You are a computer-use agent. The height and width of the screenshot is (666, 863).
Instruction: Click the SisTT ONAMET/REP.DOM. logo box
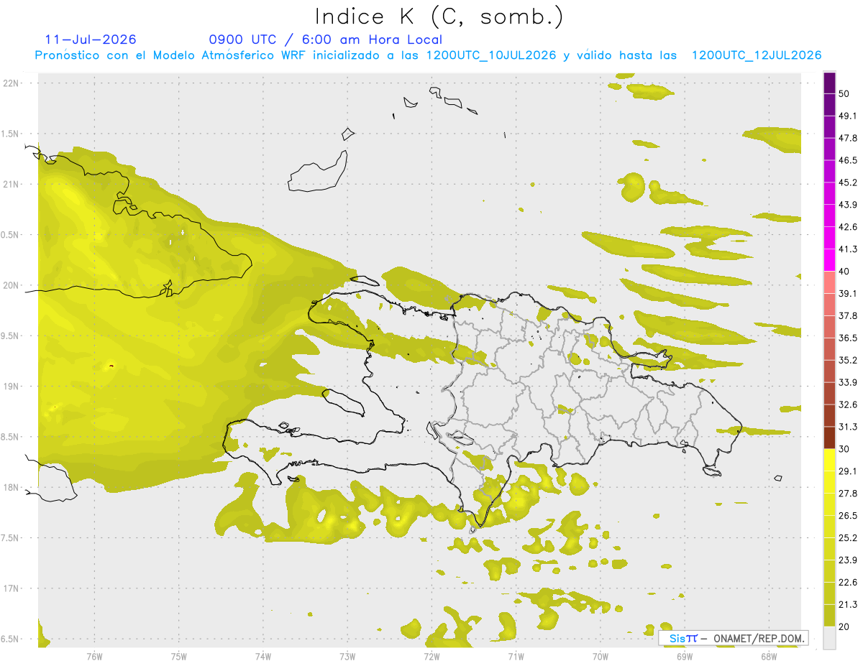click(x=734, y=638)
